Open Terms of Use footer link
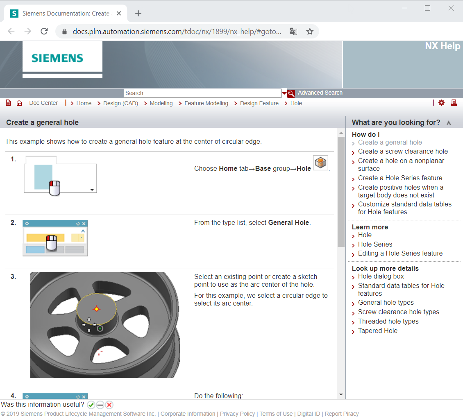The height and width of the screenshot is (419, 463). pos(276,414)
